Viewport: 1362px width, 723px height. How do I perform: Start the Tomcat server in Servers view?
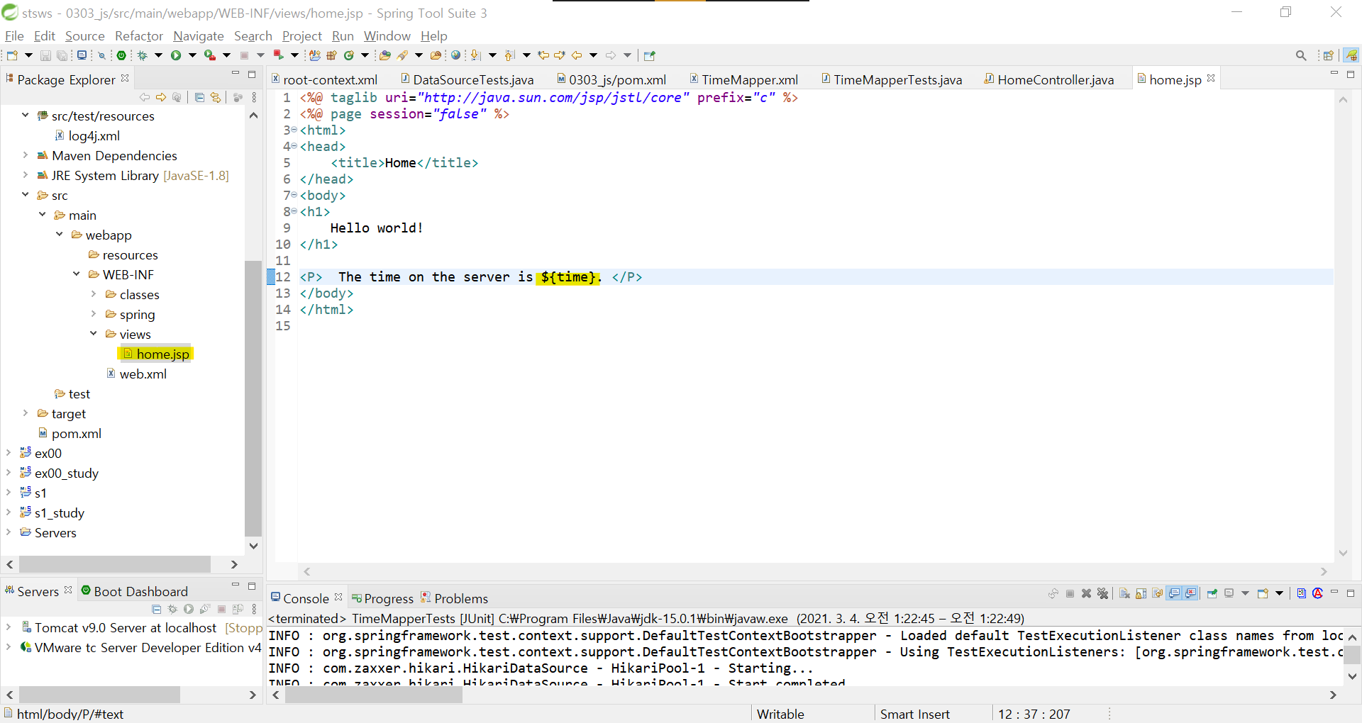point(189,610)
